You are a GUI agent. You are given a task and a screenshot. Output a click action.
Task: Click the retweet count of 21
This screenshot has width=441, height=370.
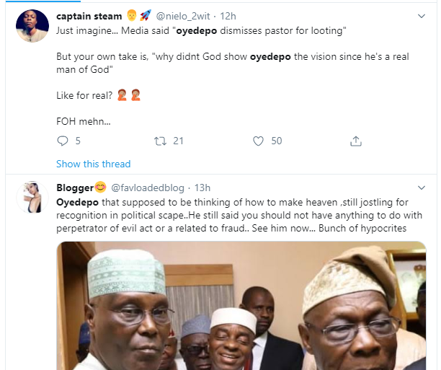(179, 141)
